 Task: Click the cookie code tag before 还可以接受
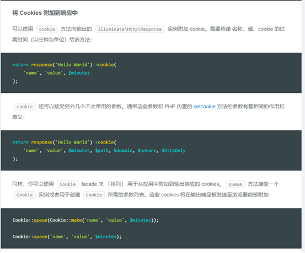click(x=25, y=107)
